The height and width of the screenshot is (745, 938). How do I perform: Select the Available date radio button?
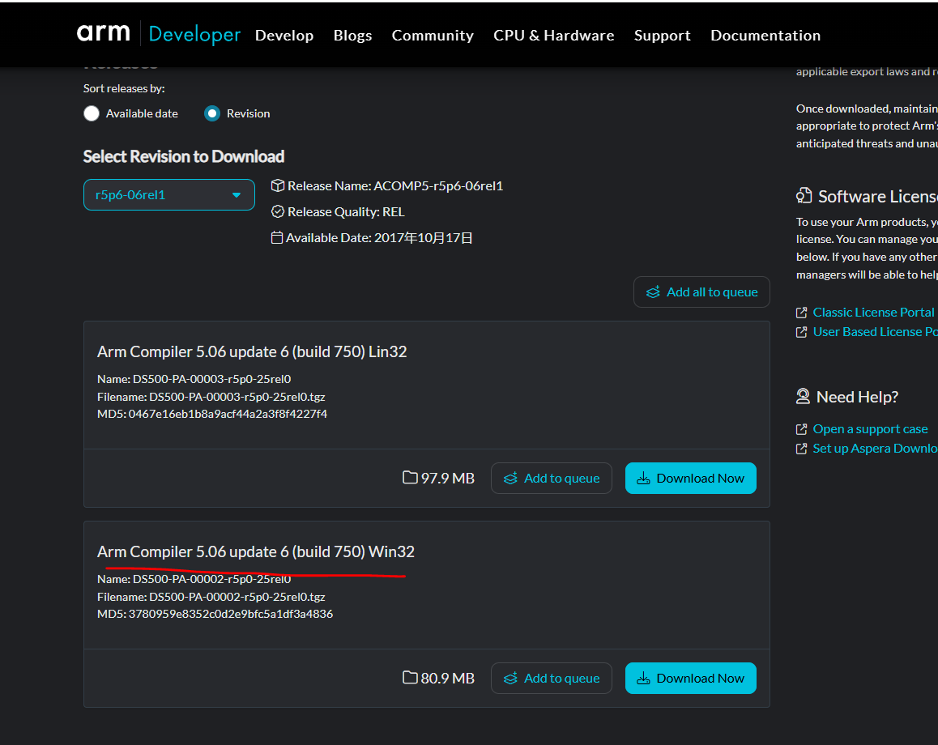point(92,113)
